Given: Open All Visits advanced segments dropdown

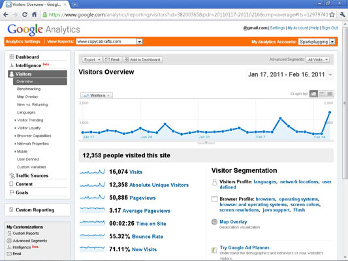Looking at the screenshot, I should pyautogui.click(x=317, y=59).
